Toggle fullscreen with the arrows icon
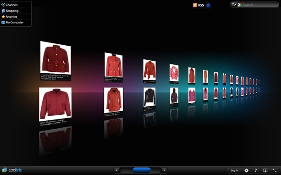The height and width of the screenshot is (175, 281). 274,170
